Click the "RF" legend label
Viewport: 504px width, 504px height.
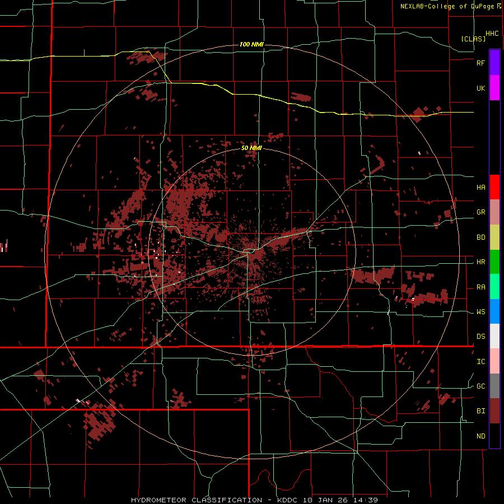[x=480, y=63]
